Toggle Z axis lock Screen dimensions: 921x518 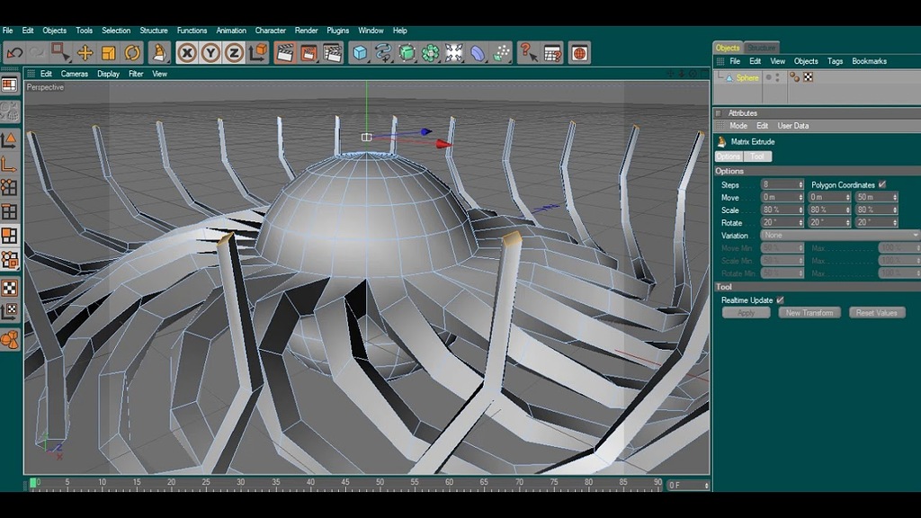coord(234,53)
